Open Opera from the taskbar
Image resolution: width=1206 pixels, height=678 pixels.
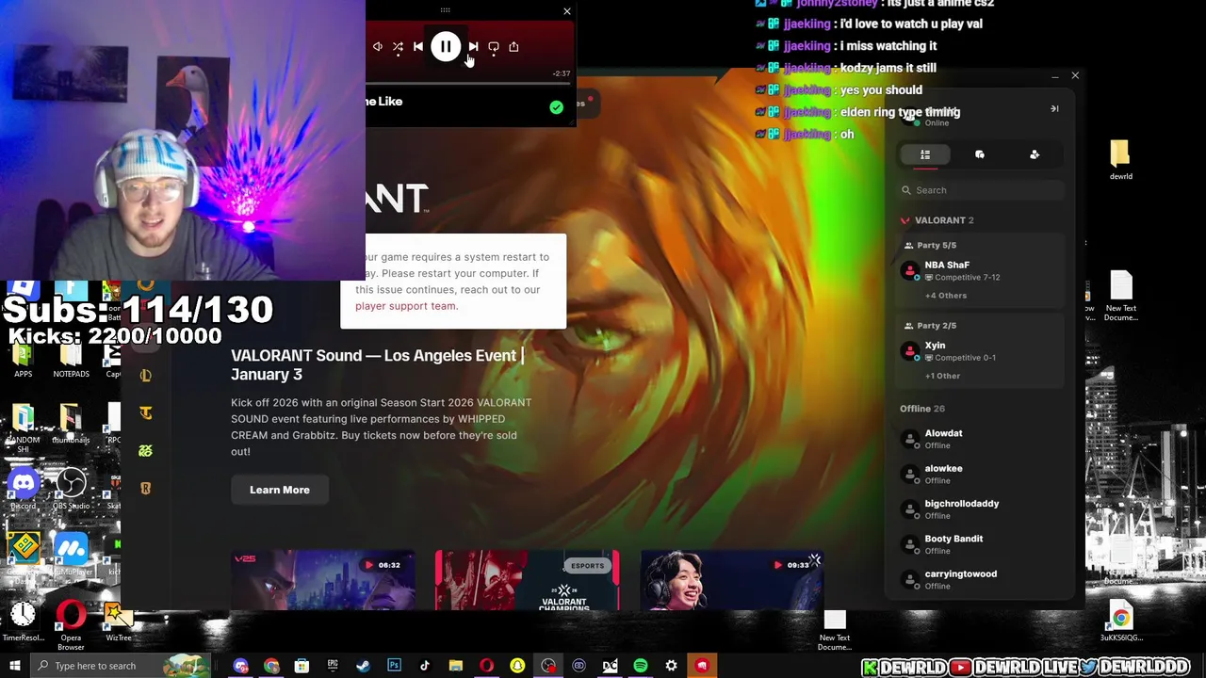486,666
